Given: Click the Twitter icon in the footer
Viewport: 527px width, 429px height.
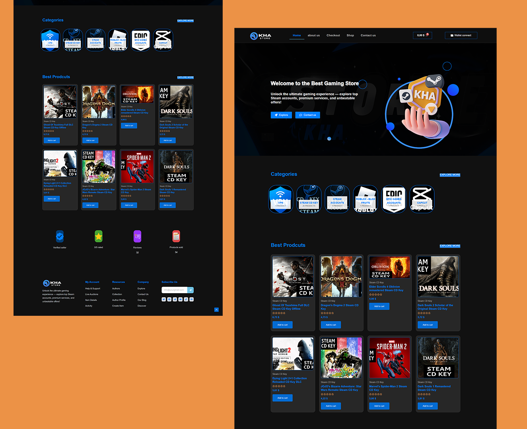Looking at the screenshot, I should click(164, 300).
